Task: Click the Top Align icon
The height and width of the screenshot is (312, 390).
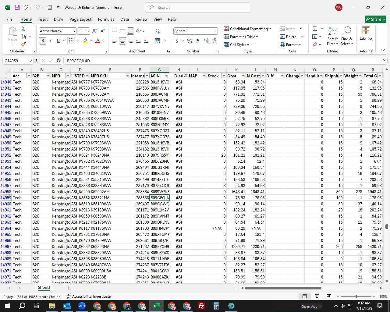Action: pos(115,31)
